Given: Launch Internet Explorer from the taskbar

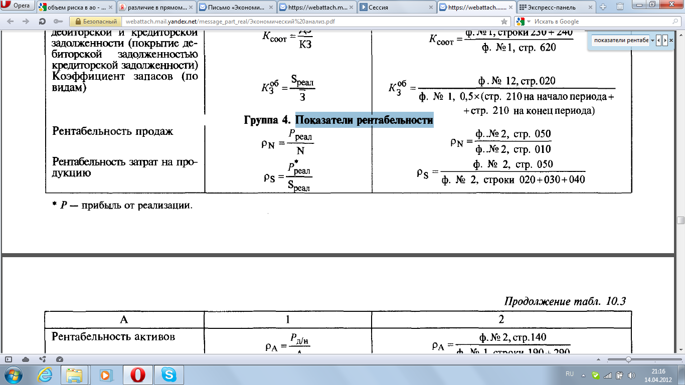Looking at the screenshot, I should pyautogui.click(x=45, y=374).
